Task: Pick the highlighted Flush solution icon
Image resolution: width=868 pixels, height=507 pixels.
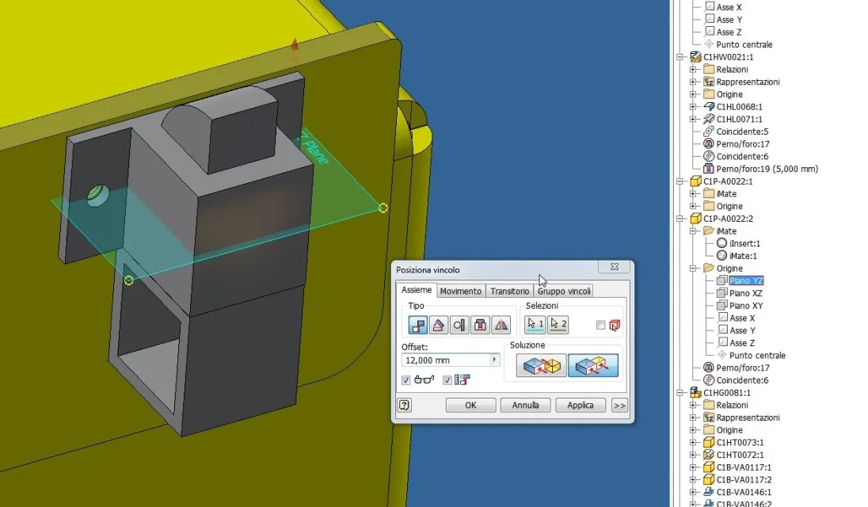Action: (593, 365)
